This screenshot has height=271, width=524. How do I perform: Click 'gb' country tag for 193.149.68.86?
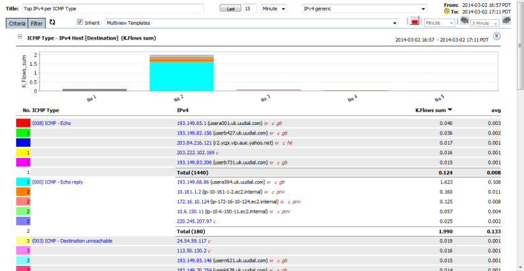point(282,182)
